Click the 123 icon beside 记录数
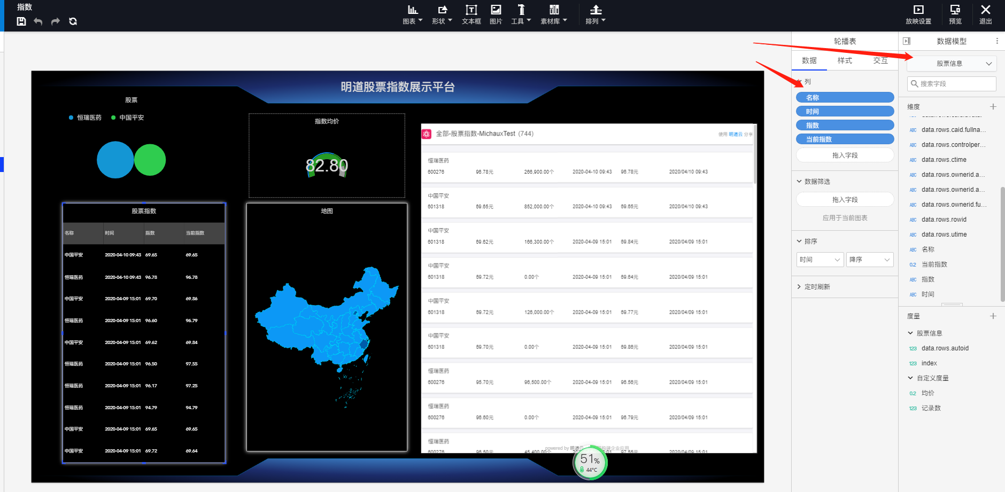 click(x=913, y=408)
